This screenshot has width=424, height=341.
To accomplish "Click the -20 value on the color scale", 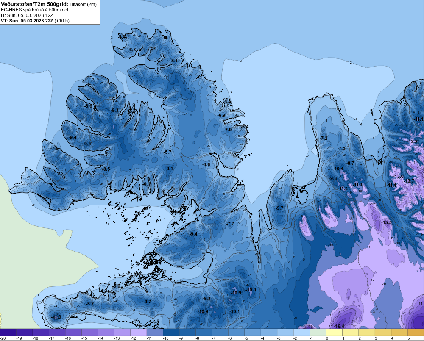I will 3,338.
